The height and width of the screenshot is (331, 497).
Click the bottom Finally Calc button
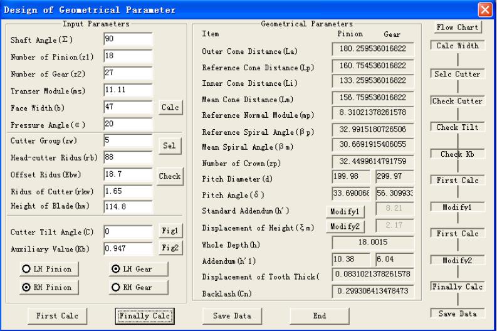(x=145, y=316)
